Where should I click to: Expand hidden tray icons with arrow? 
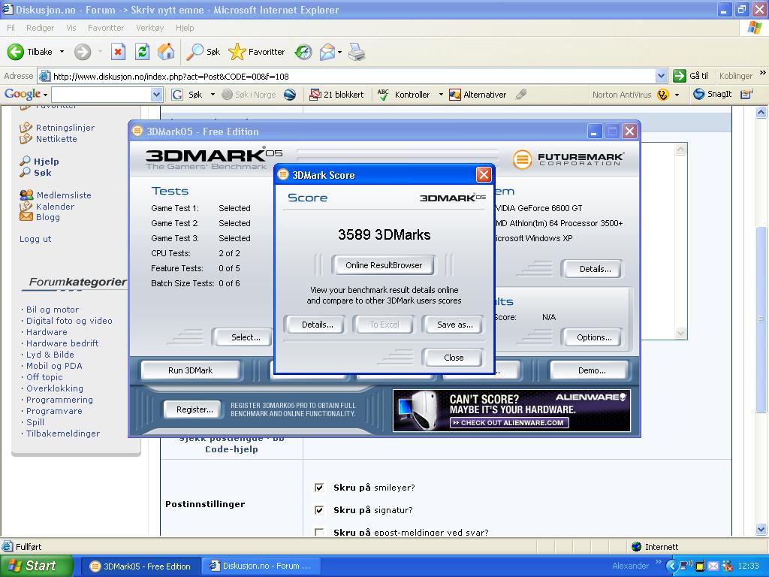[x=671, y=566]
